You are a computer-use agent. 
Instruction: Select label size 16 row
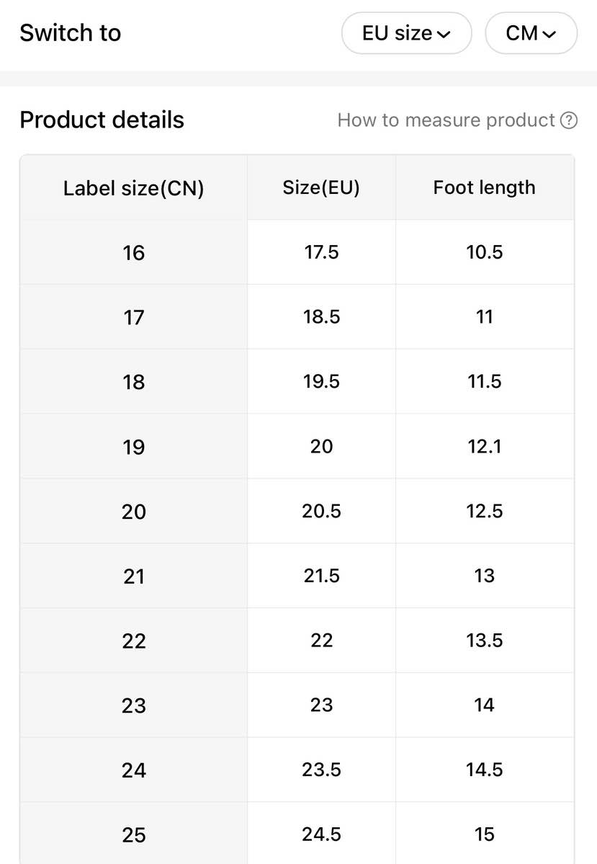134,253
